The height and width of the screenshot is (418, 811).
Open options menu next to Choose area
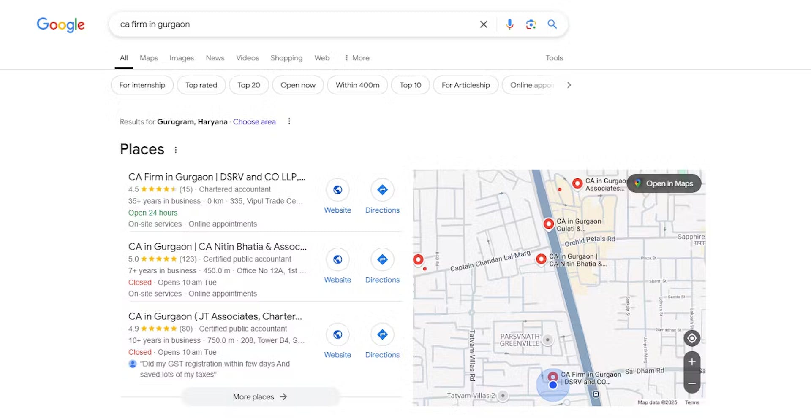[289, 121]
